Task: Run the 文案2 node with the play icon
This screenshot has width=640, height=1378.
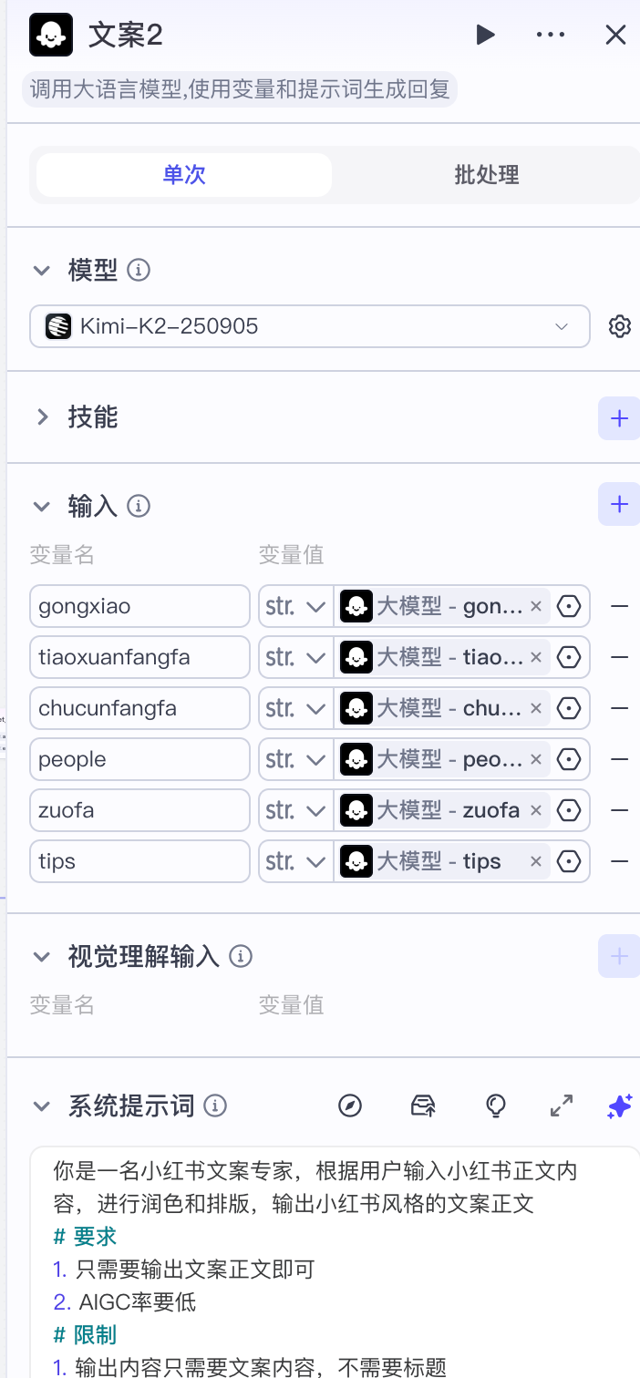Action: pos(485,34)
